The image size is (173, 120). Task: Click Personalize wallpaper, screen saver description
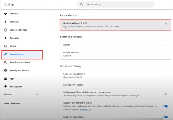point(91,26)
